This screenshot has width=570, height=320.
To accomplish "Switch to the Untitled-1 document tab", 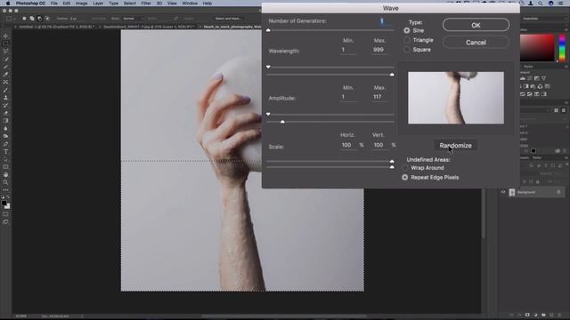I will (56, 27).
